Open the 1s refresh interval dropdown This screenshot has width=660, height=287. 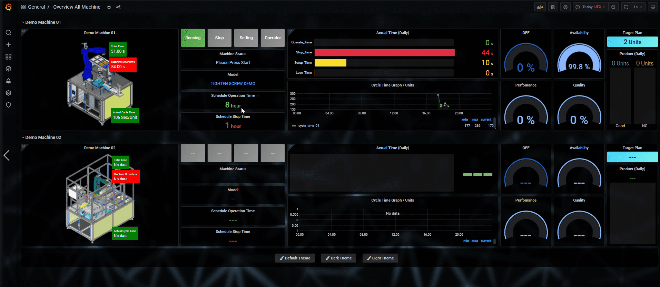pyautogui.click(x=638, y=7)
